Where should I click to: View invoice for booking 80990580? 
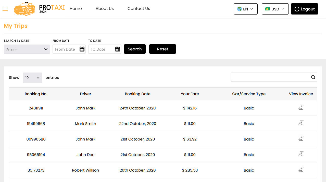point(301,138)
